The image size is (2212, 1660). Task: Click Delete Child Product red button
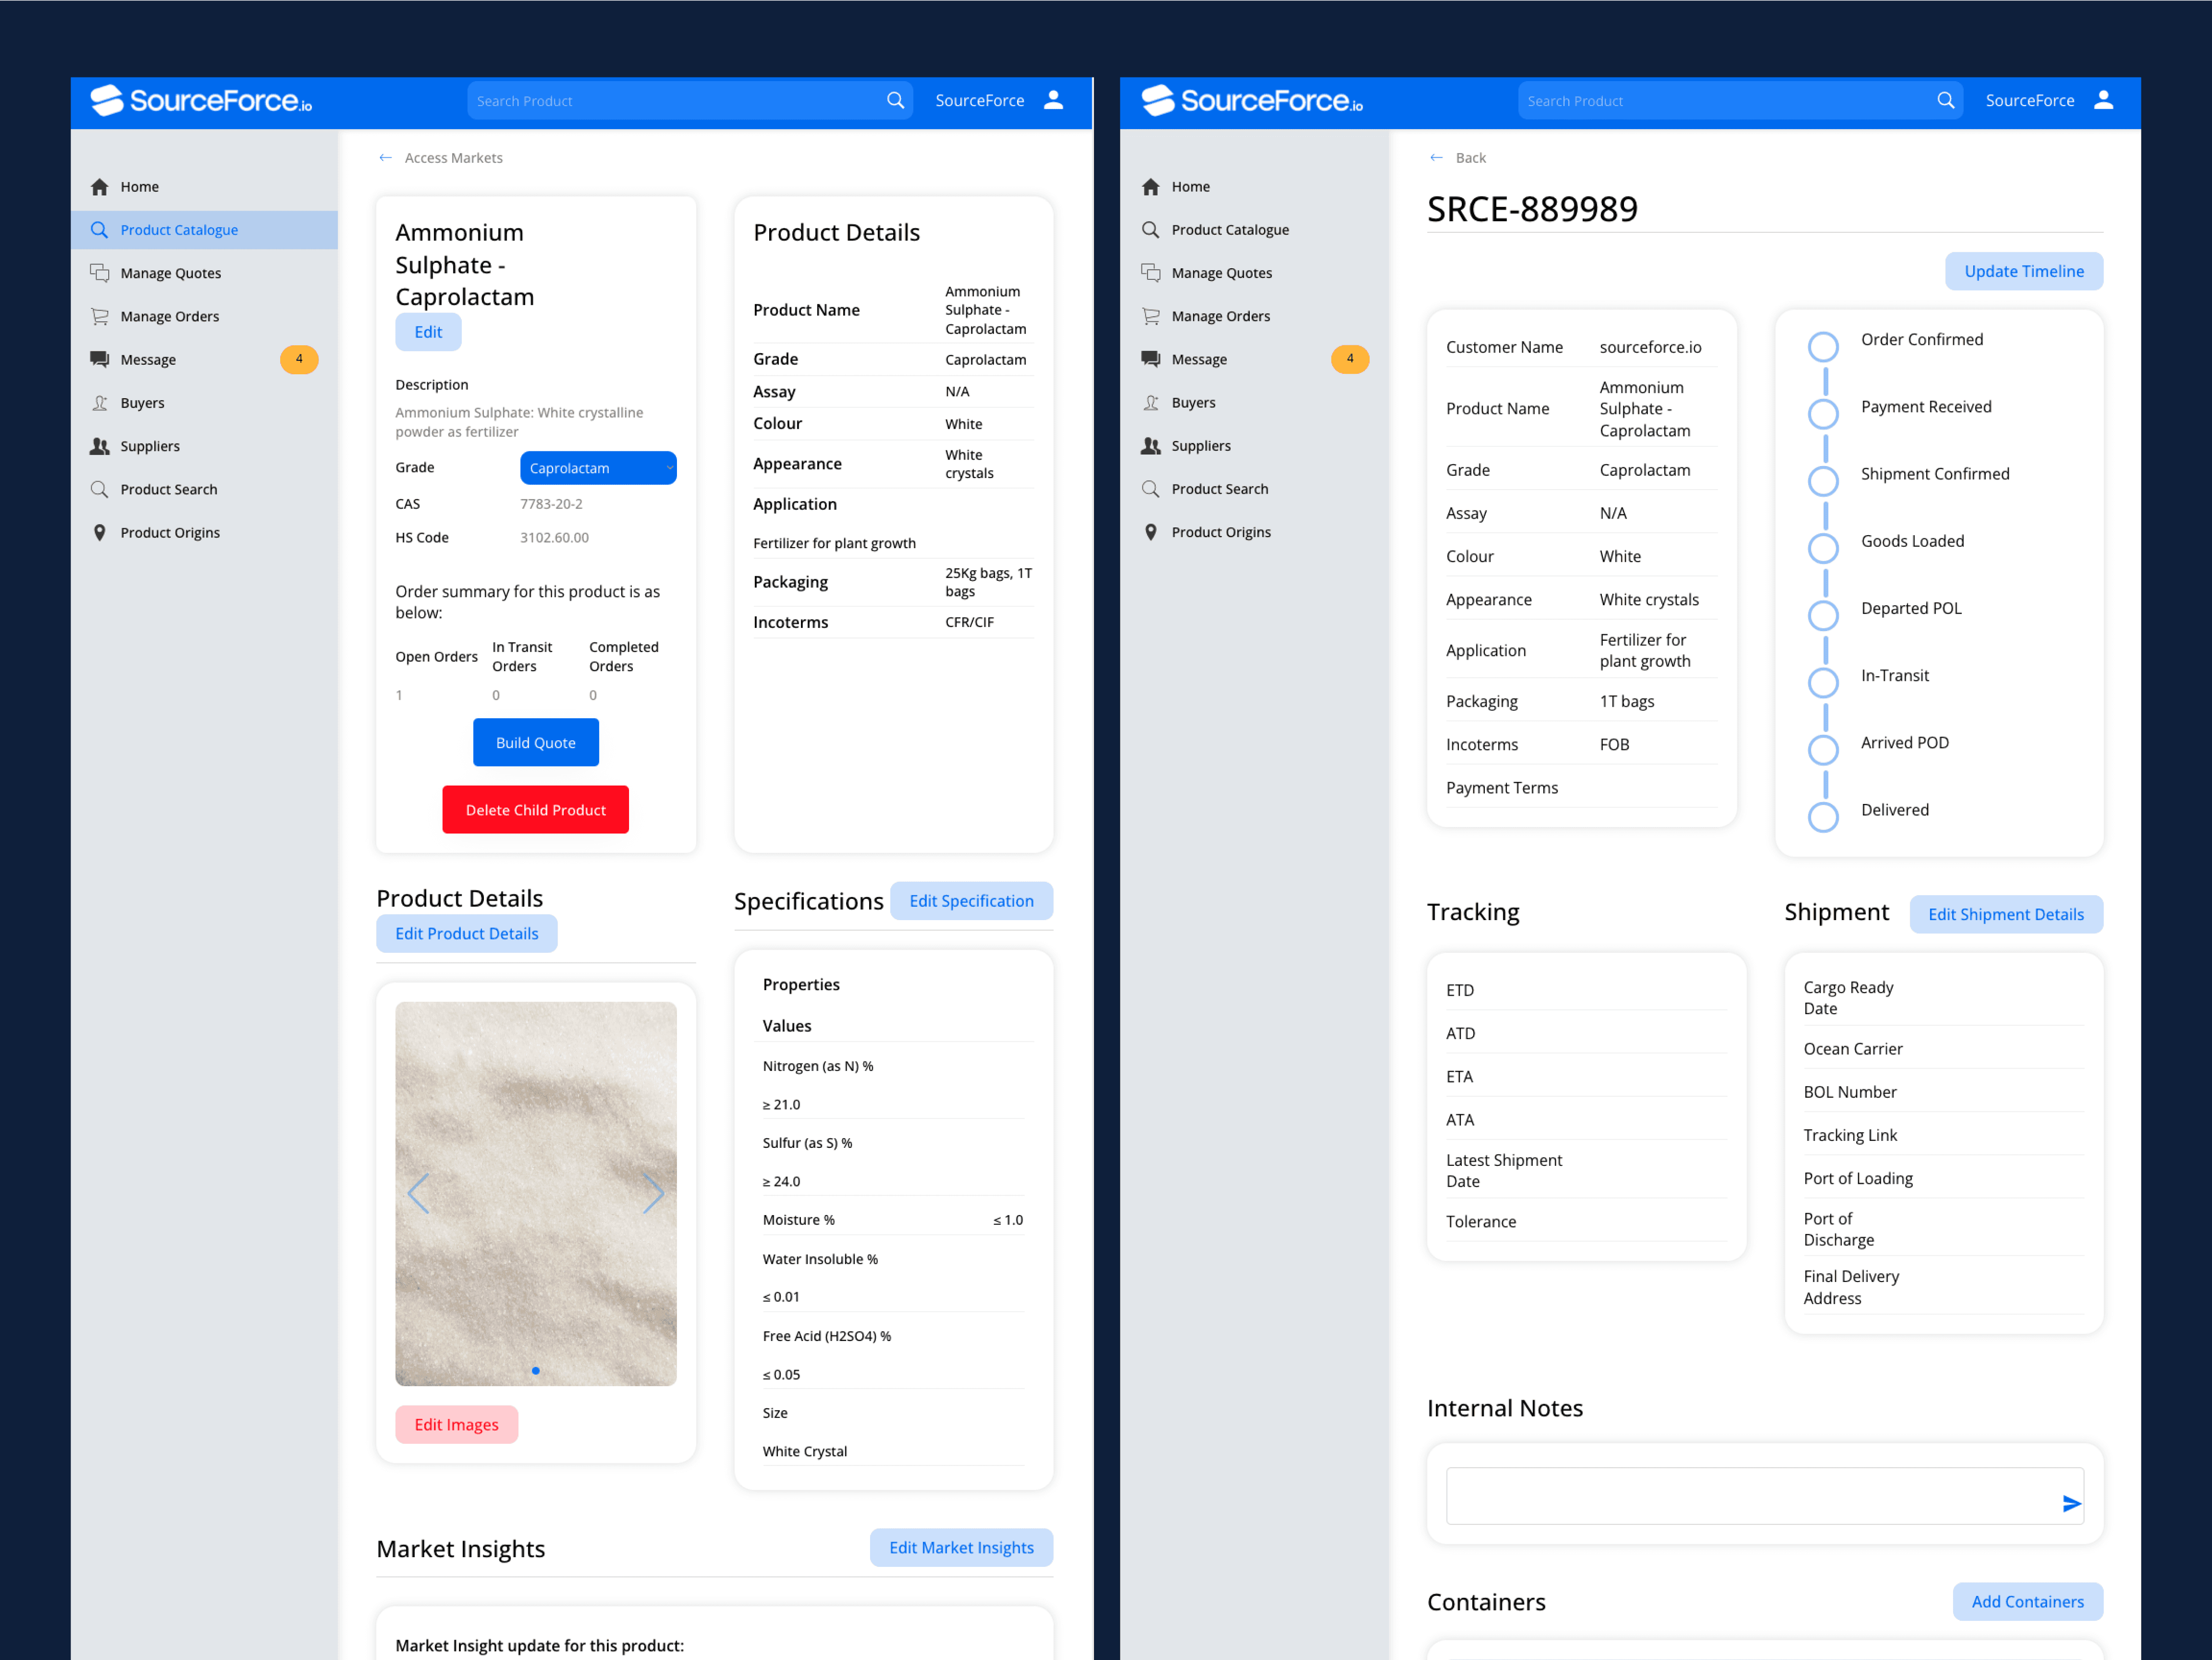tap(535, 809)
